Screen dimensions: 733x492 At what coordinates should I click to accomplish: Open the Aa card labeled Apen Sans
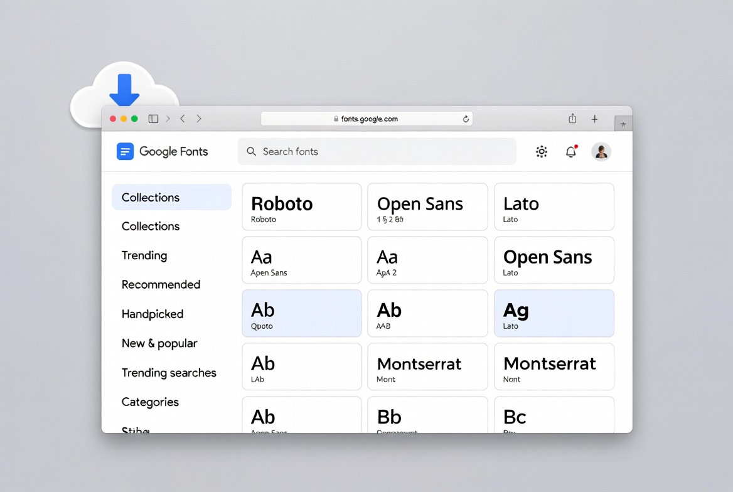tap(301, 260)
